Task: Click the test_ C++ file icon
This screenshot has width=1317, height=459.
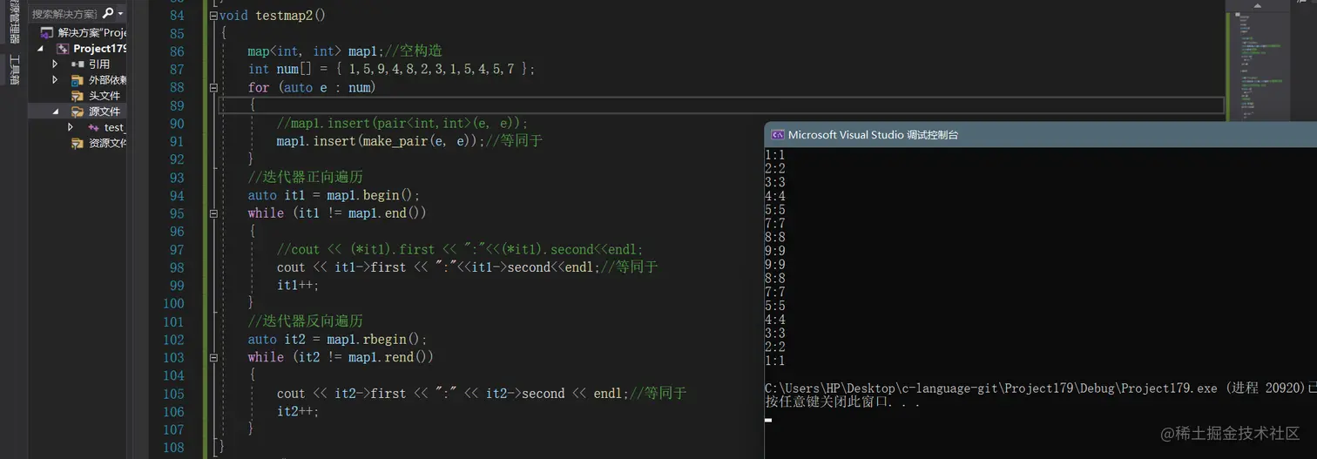Action: click(x=93, y=127)
